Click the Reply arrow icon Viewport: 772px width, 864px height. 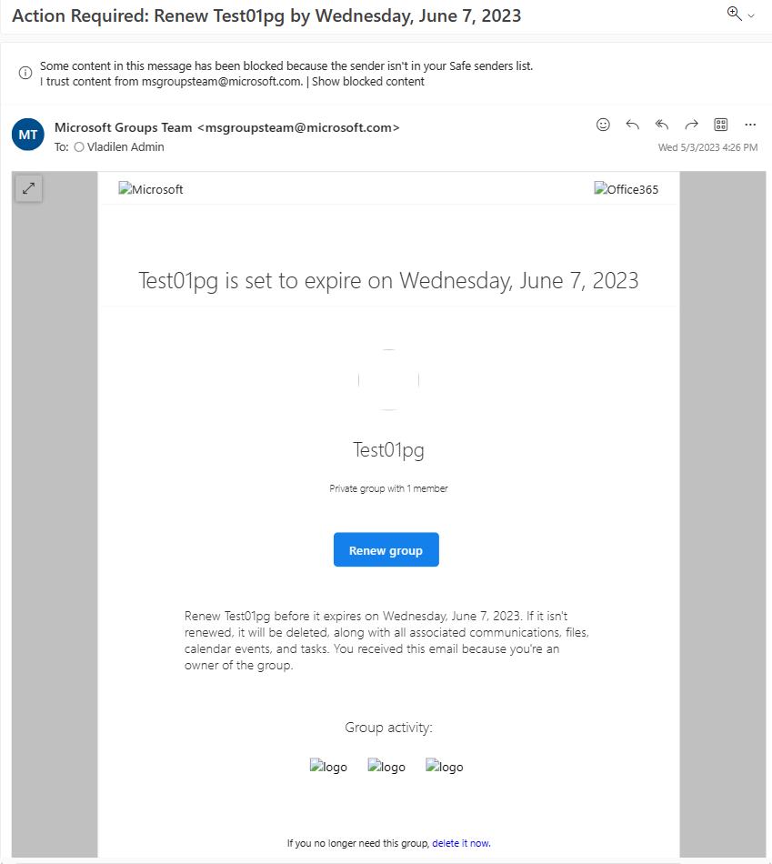click(x=633, y=125)
